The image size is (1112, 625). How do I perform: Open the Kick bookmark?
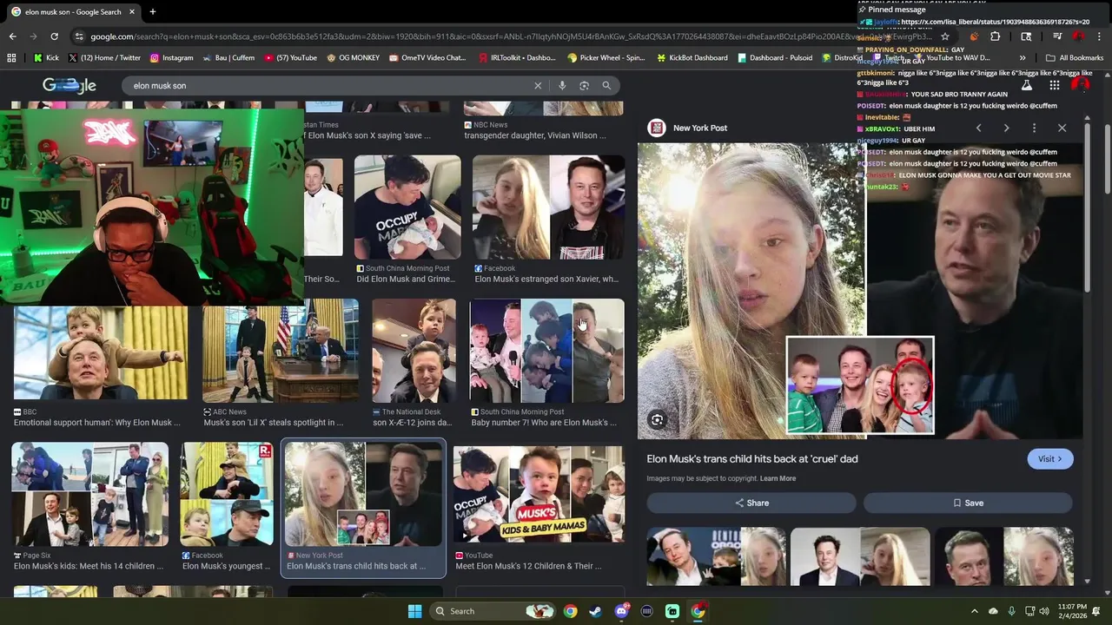tap(46, 58)
